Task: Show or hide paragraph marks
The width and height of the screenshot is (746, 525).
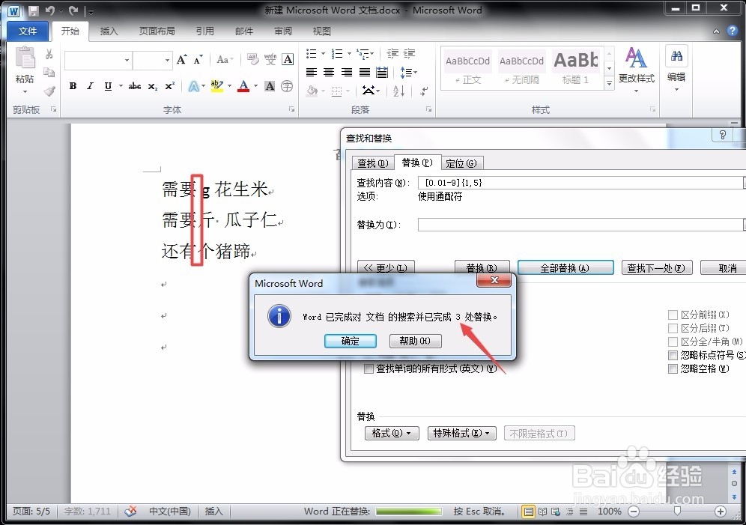Action: pyautogui.click(x=423, y=91)
